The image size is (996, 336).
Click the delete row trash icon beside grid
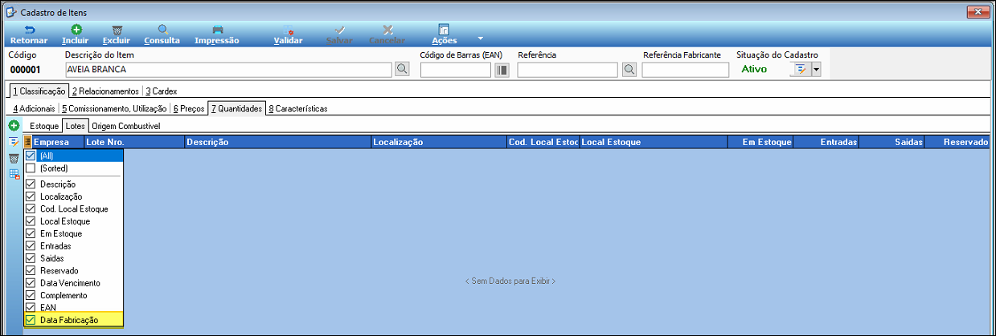[14, 158]
